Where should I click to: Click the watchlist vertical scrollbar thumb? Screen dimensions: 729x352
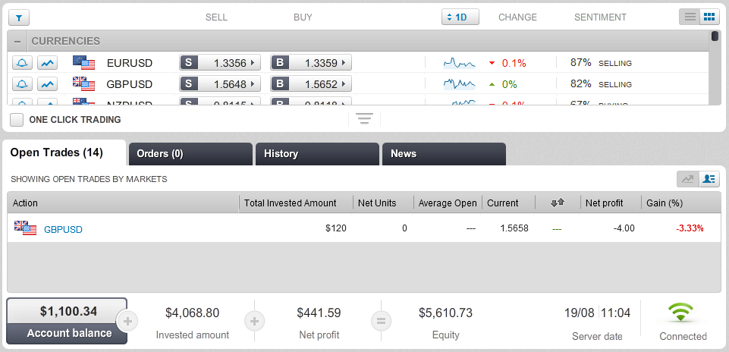715,36
